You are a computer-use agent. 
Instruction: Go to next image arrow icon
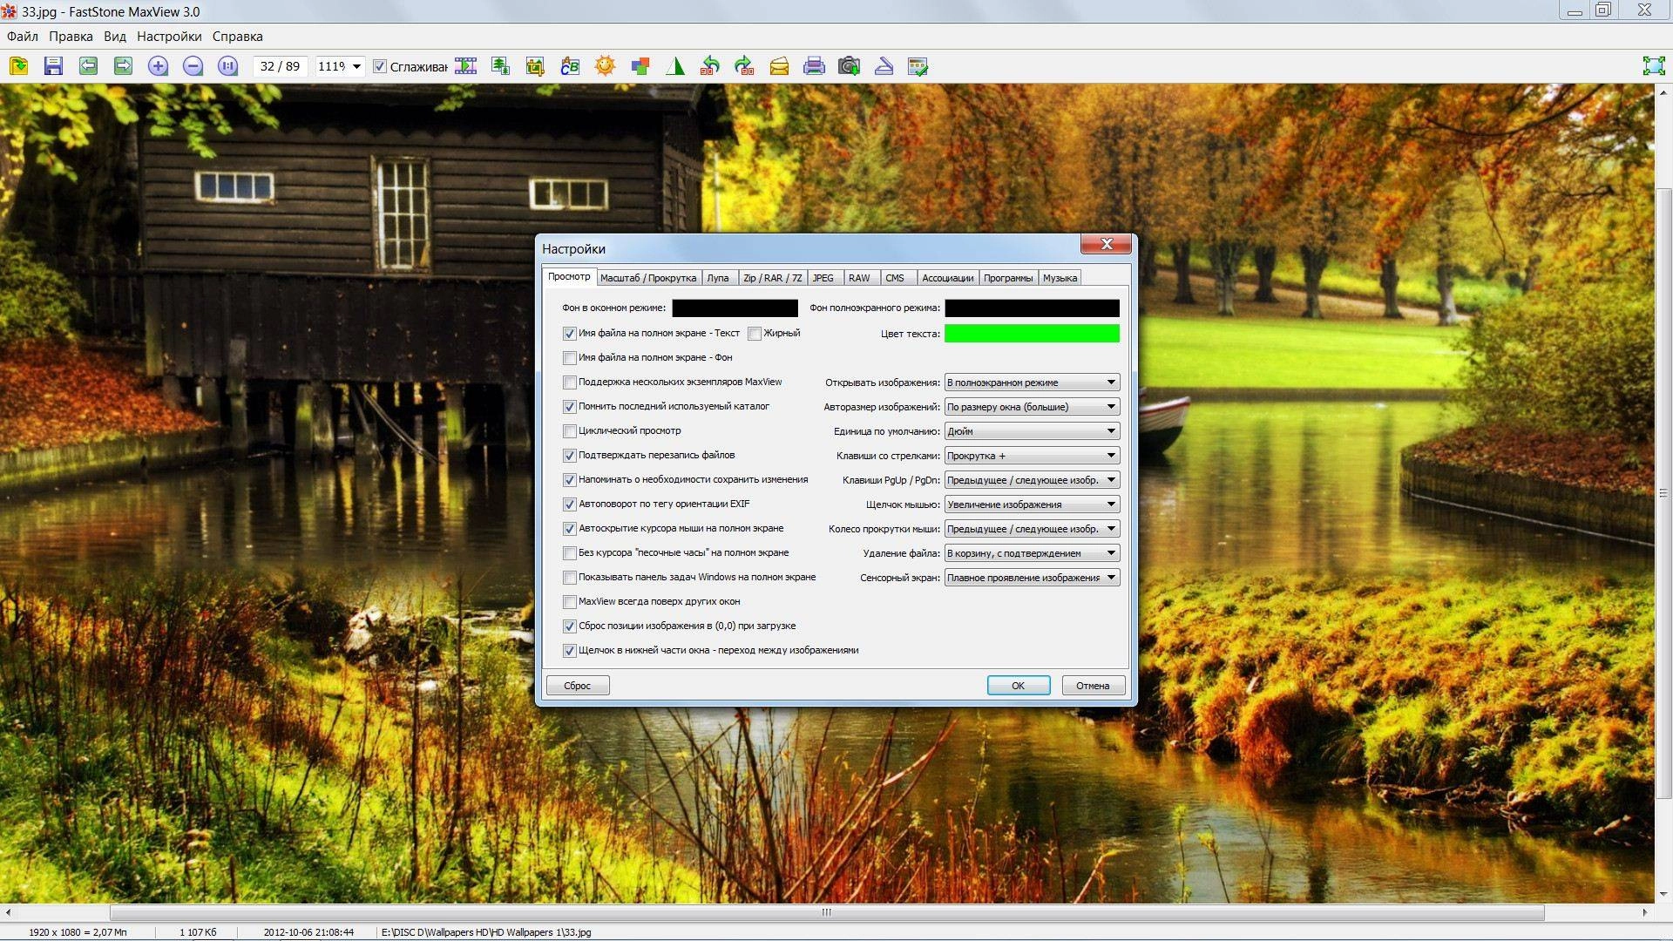pos(123,66)
